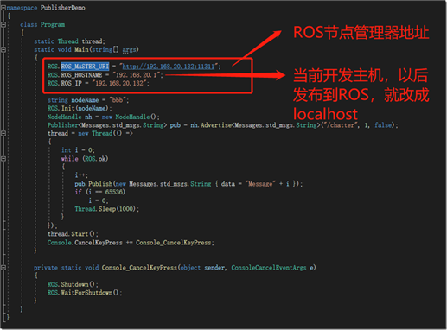447x330 pixels.
Task: Click the ROS.Init(nodeName) call
Action: [80, 108]
